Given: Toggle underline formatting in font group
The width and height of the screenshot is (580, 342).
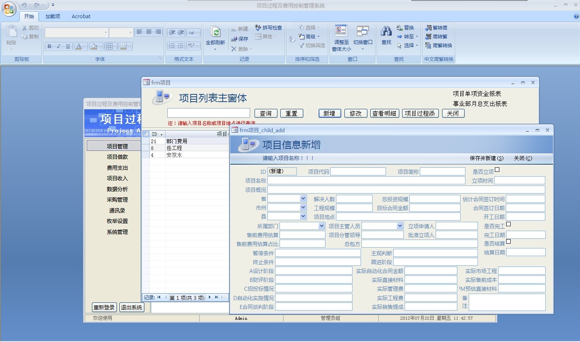Looking at the screenshot, I should [68, 46].
